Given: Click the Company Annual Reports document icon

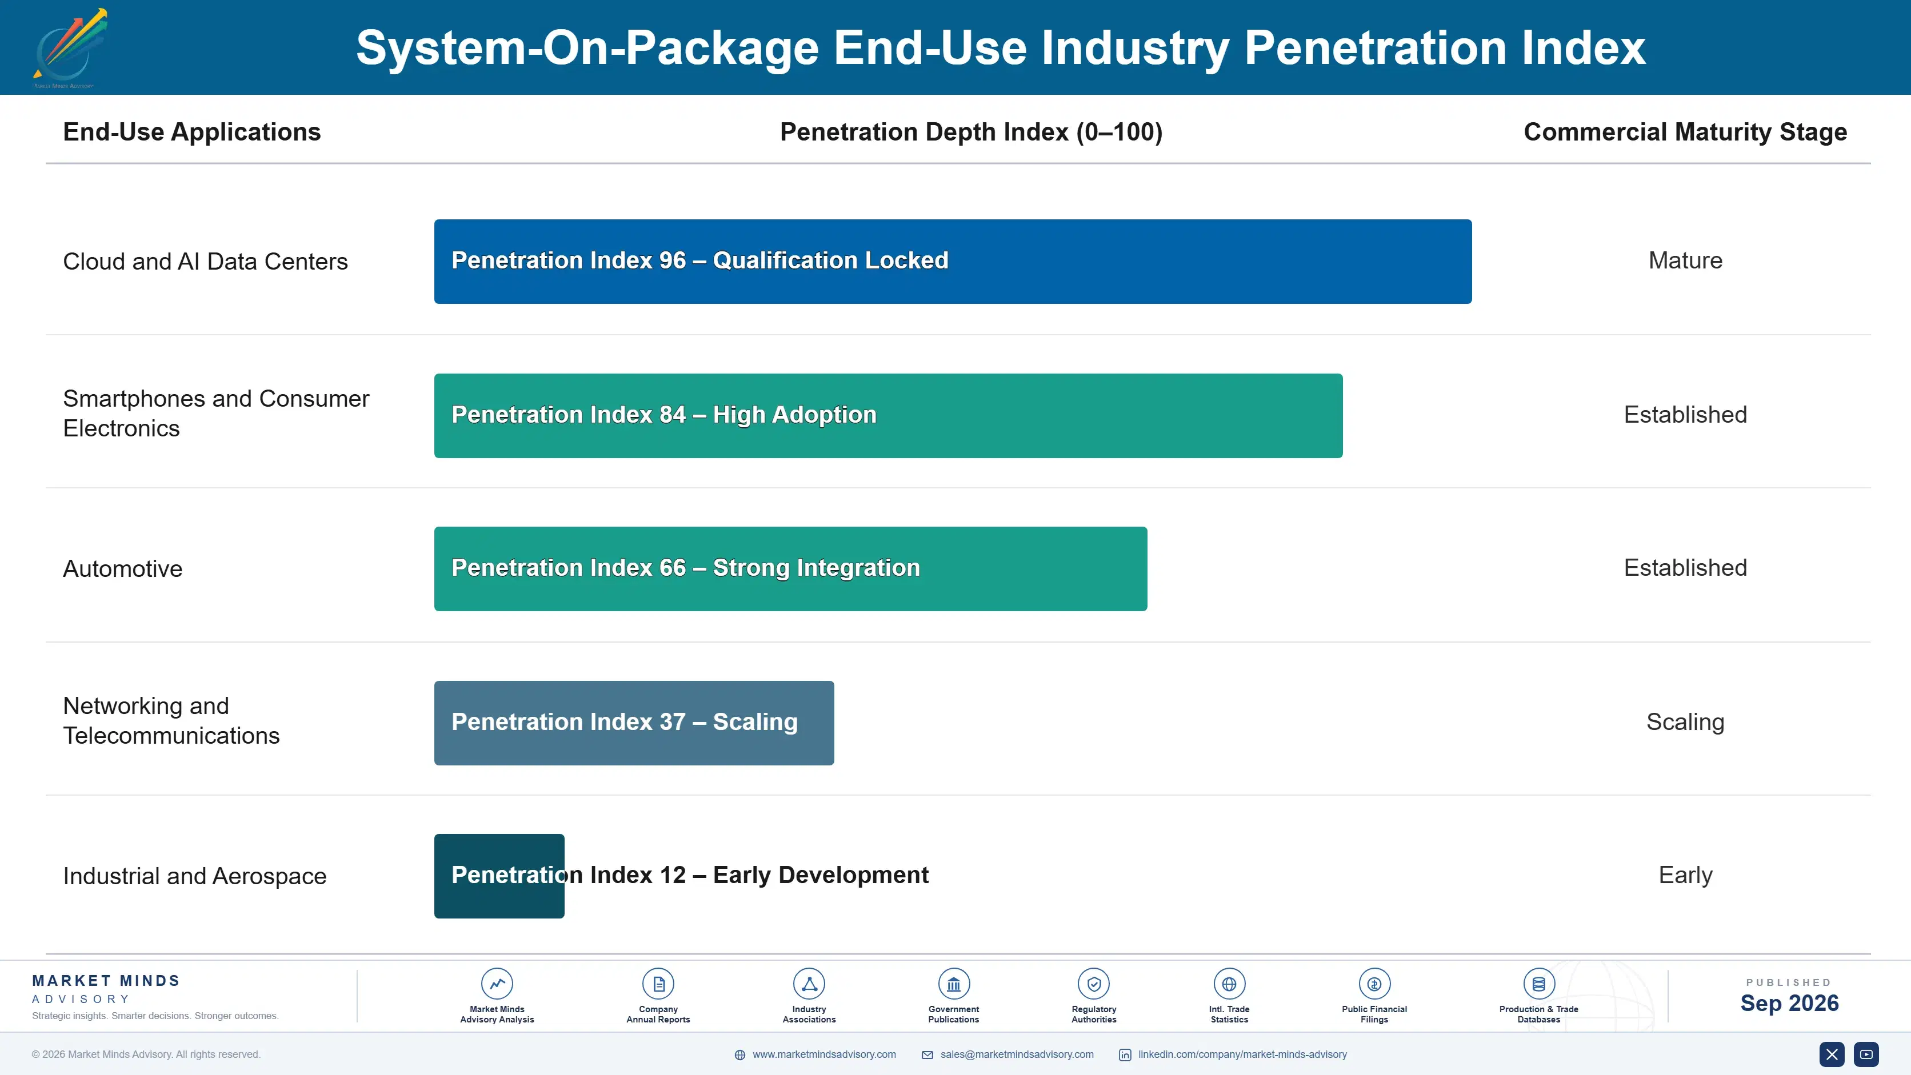Looking at the screenshot, I should pos(658,984).
